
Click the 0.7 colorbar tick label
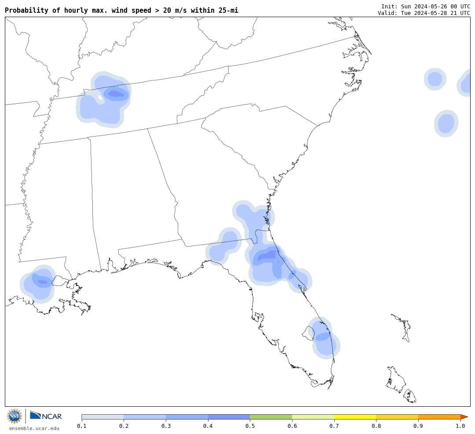click(x=334, y=426)
